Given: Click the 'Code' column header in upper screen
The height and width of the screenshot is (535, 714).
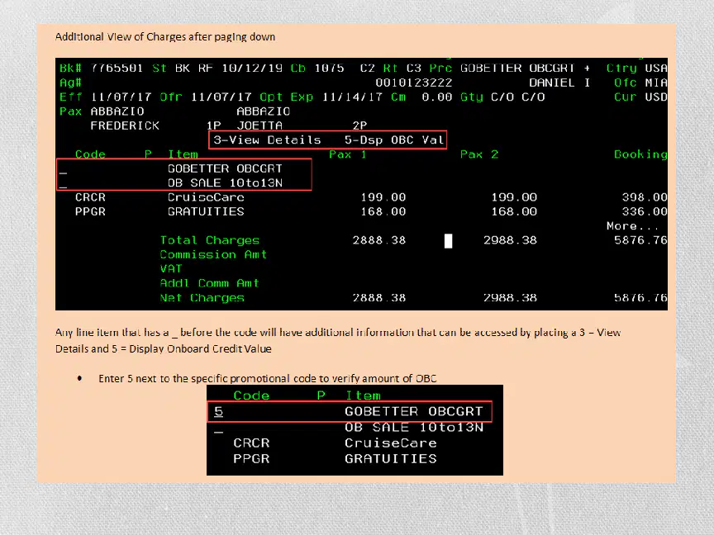Looking at the screenshot, I should 90,154.
